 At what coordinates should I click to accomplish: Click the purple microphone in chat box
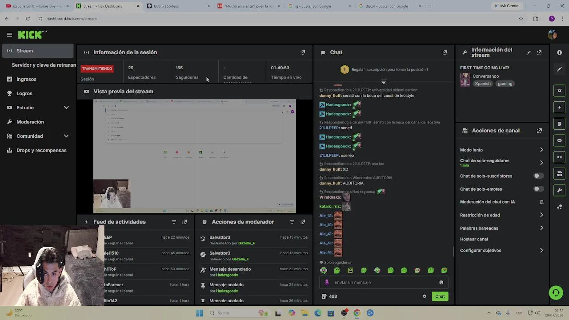coord(327,282)
